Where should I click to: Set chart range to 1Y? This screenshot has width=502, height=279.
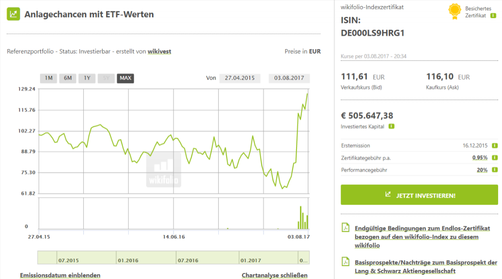(87, 78)
